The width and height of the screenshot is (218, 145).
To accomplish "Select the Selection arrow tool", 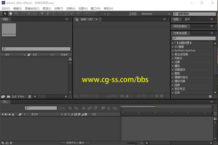I will pos(5,14).
